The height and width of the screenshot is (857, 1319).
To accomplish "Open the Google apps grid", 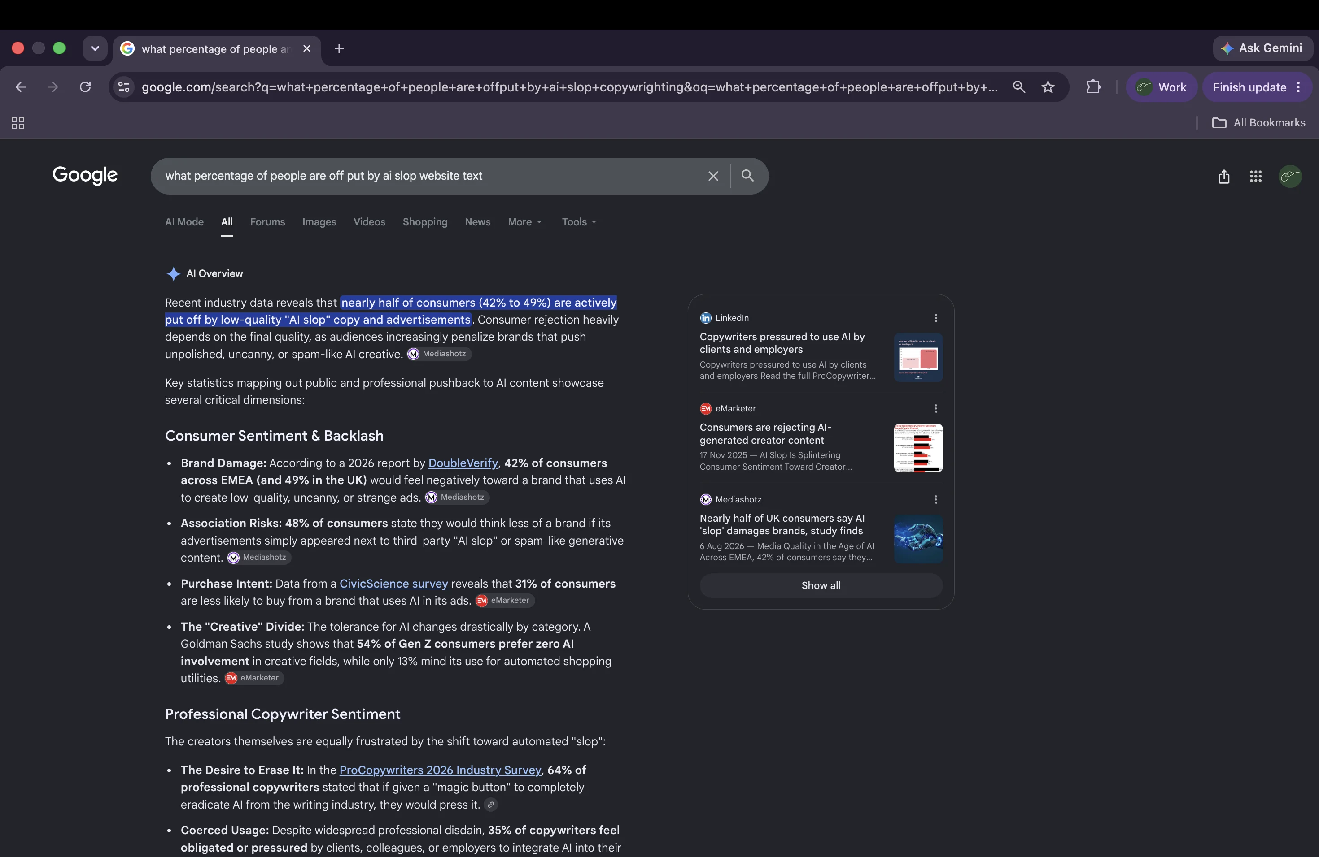I will (1256, 177).
